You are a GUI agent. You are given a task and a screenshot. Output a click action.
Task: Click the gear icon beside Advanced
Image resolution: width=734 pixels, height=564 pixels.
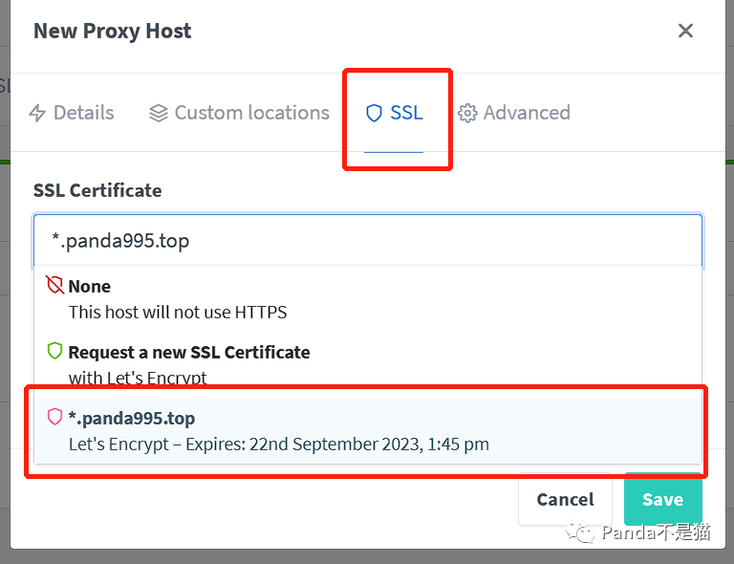point(467,113)
